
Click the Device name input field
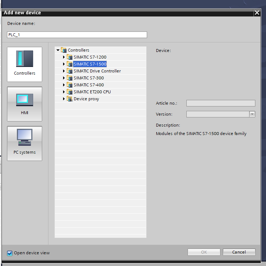(77, 35)
